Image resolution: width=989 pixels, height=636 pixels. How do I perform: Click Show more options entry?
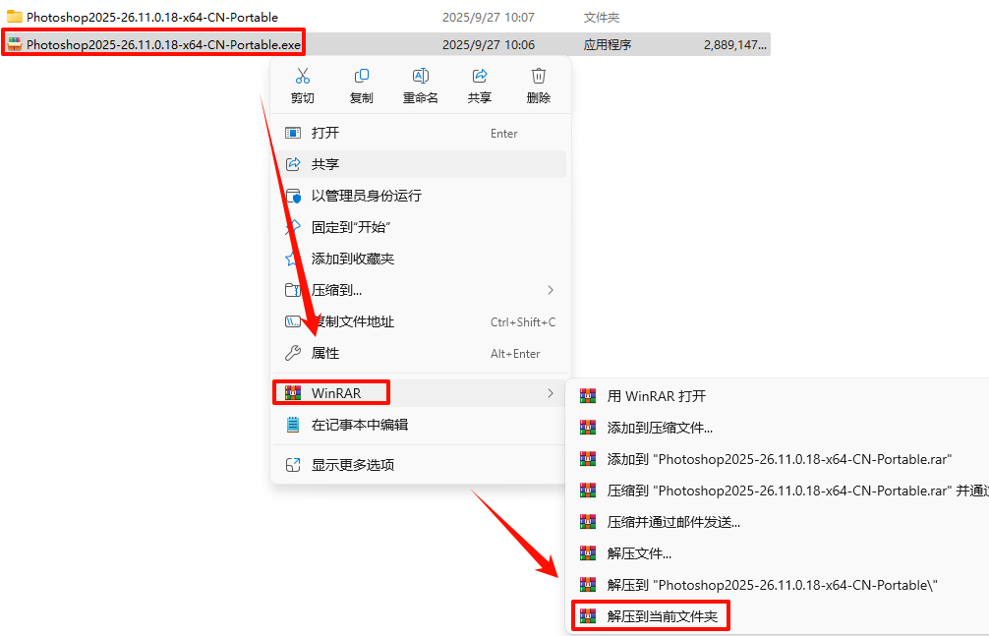point(421,465)
